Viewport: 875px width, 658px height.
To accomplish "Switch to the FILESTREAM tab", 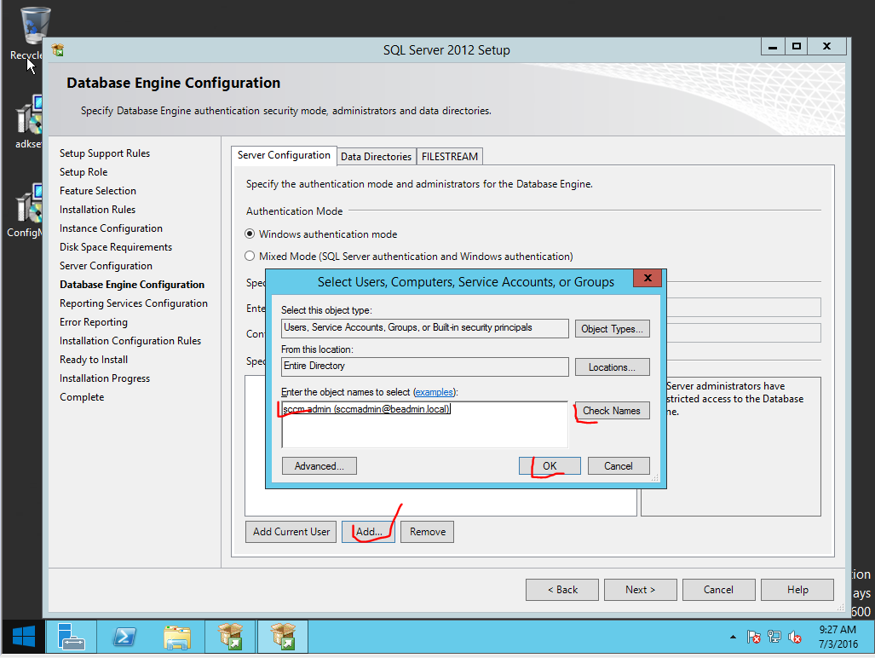I will (450, 157).
